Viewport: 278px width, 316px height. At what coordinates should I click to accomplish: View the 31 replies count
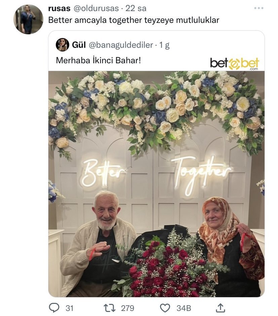(70, 308)
